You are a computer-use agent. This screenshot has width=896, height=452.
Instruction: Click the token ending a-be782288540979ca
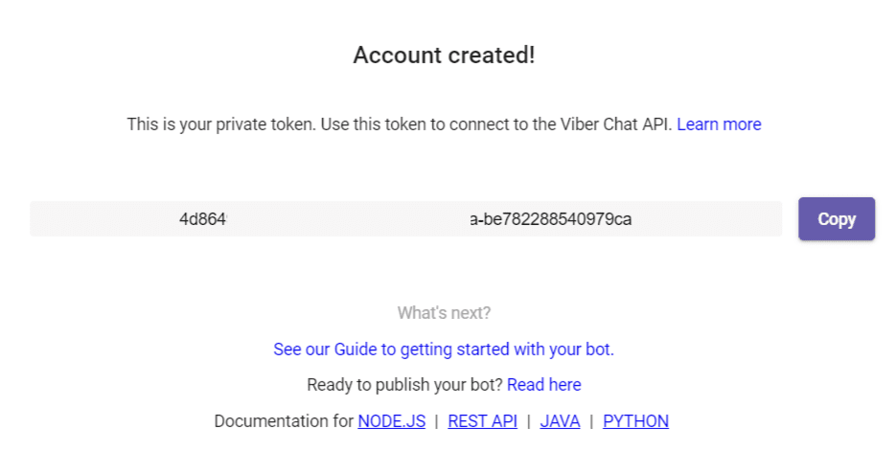pos(550,219)
